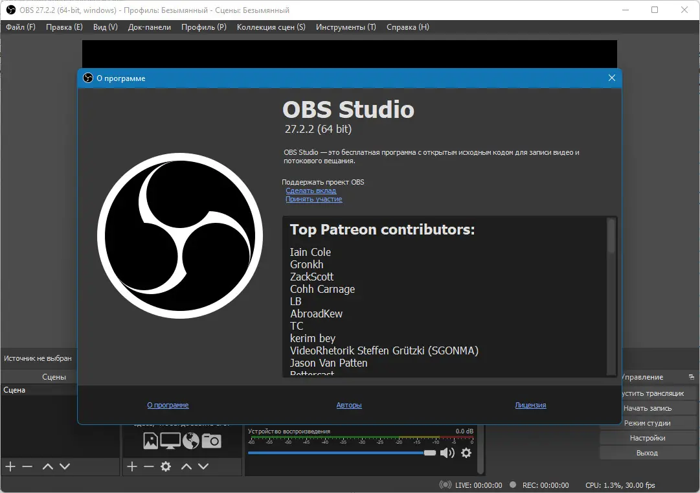Click the contributor name kerim bey
Screen dimensions: 700x493
313,338
